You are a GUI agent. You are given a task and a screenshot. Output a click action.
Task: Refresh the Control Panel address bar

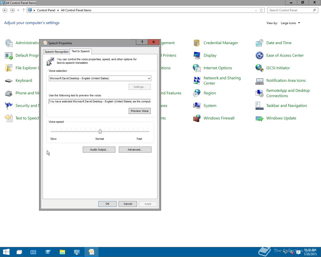point(261,10)
